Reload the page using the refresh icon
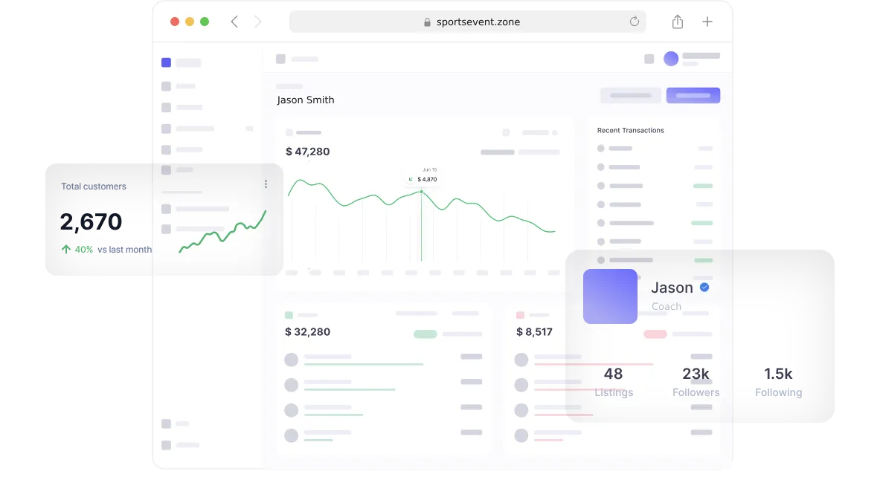This screenshot has height=480, width=880. pos(635,22)
